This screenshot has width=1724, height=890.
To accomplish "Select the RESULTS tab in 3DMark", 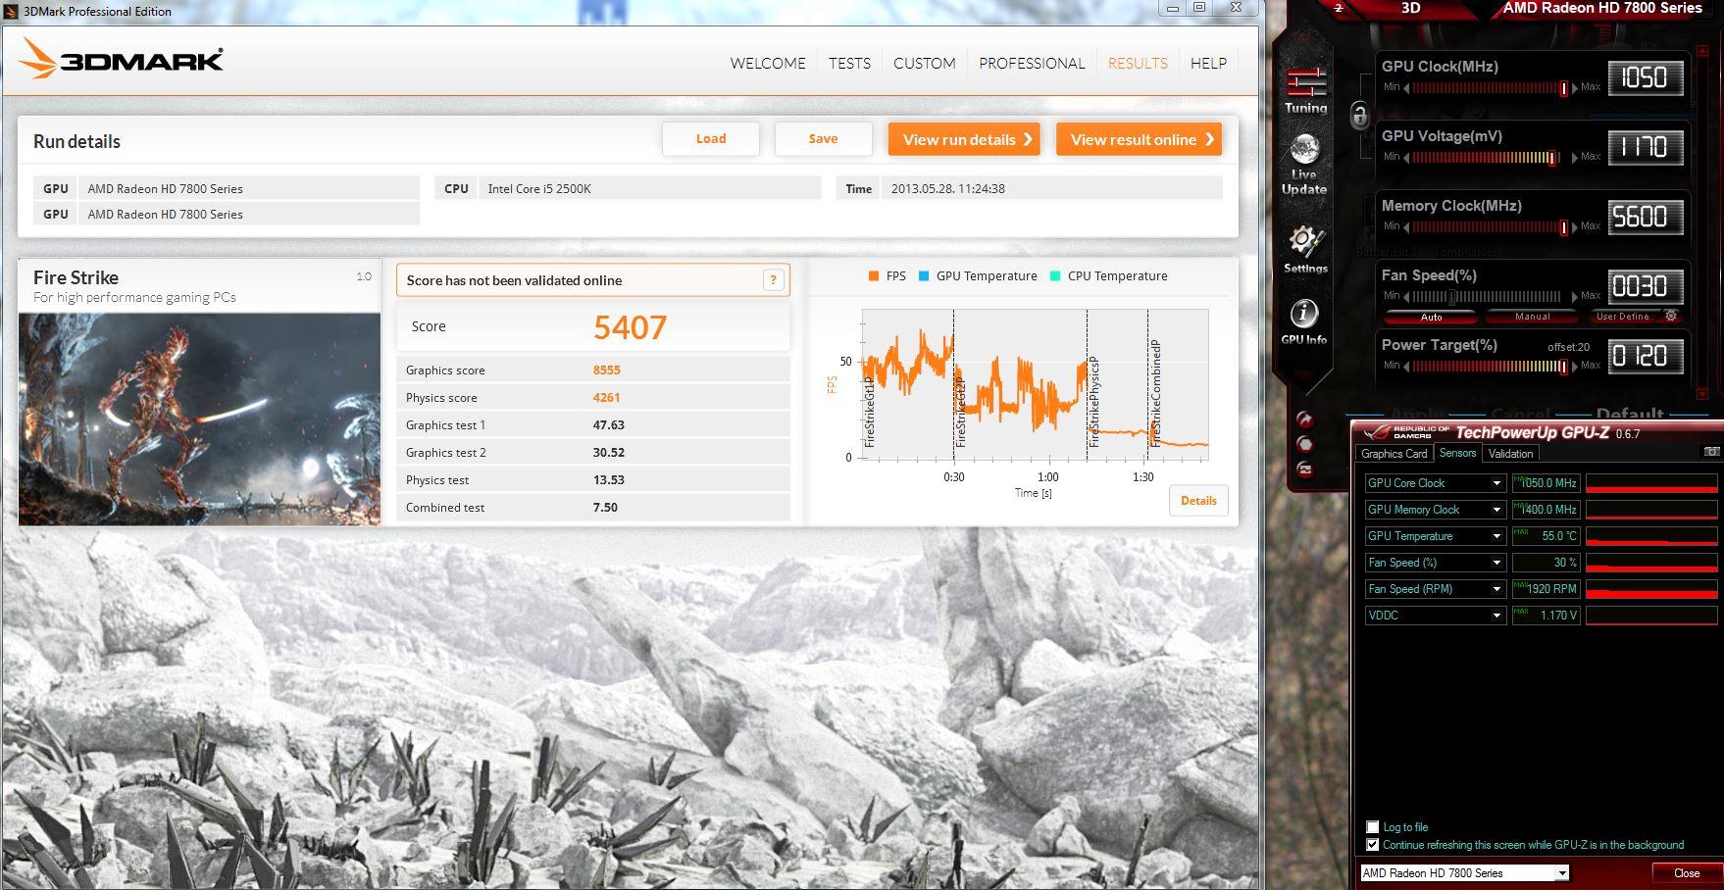I will coord(1138,63).
